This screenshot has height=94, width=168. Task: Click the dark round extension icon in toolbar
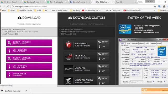(164, 7)
